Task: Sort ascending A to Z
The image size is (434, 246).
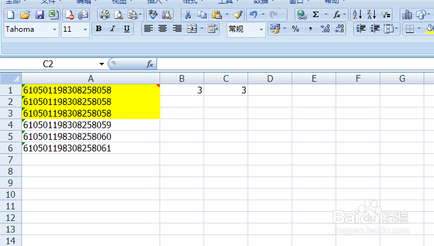Action: (358, 15)
